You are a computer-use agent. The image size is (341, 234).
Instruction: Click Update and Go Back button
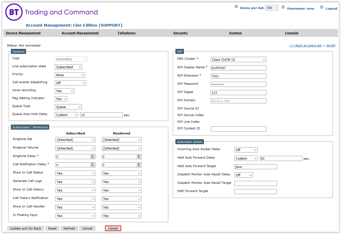pyautogui.click(x=26, y=228)
